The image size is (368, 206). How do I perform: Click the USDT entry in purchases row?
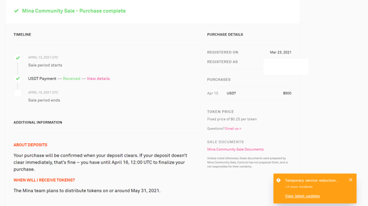click(x=231, y=93)
